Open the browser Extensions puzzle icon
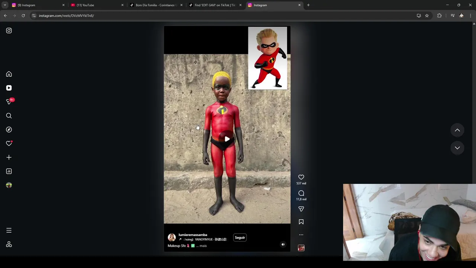Viewport: 476px width, 268px height. (440, 16)
